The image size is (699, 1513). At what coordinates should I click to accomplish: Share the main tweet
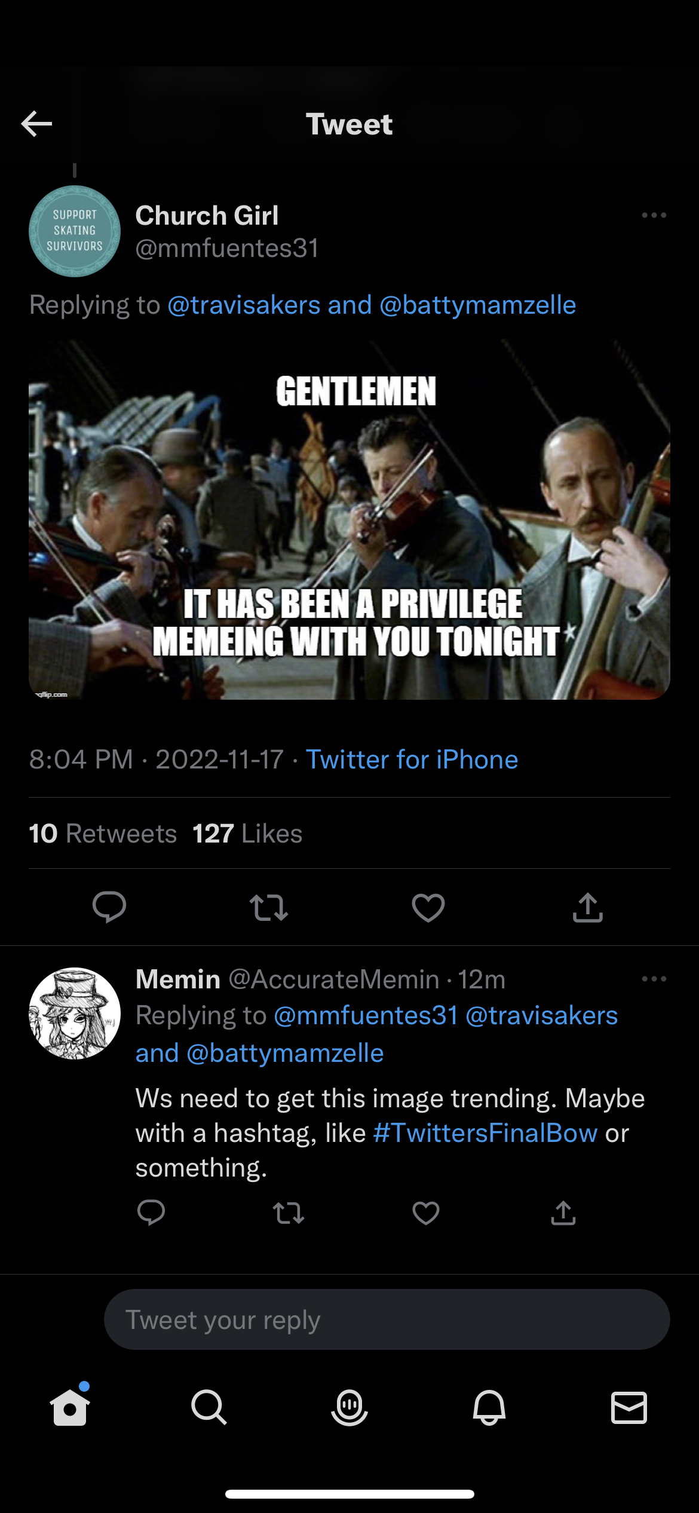click(x=588, y=907)
